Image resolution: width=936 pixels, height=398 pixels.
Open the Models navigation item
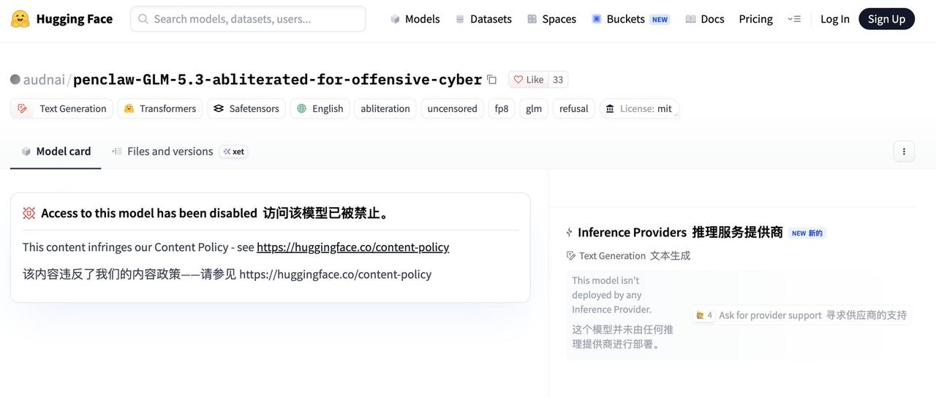coord(415,19)
